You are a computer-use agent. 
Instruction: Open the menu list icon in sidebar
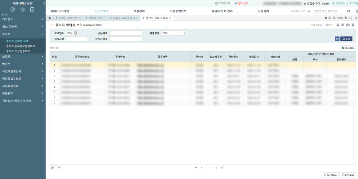(x=13, y=10)
